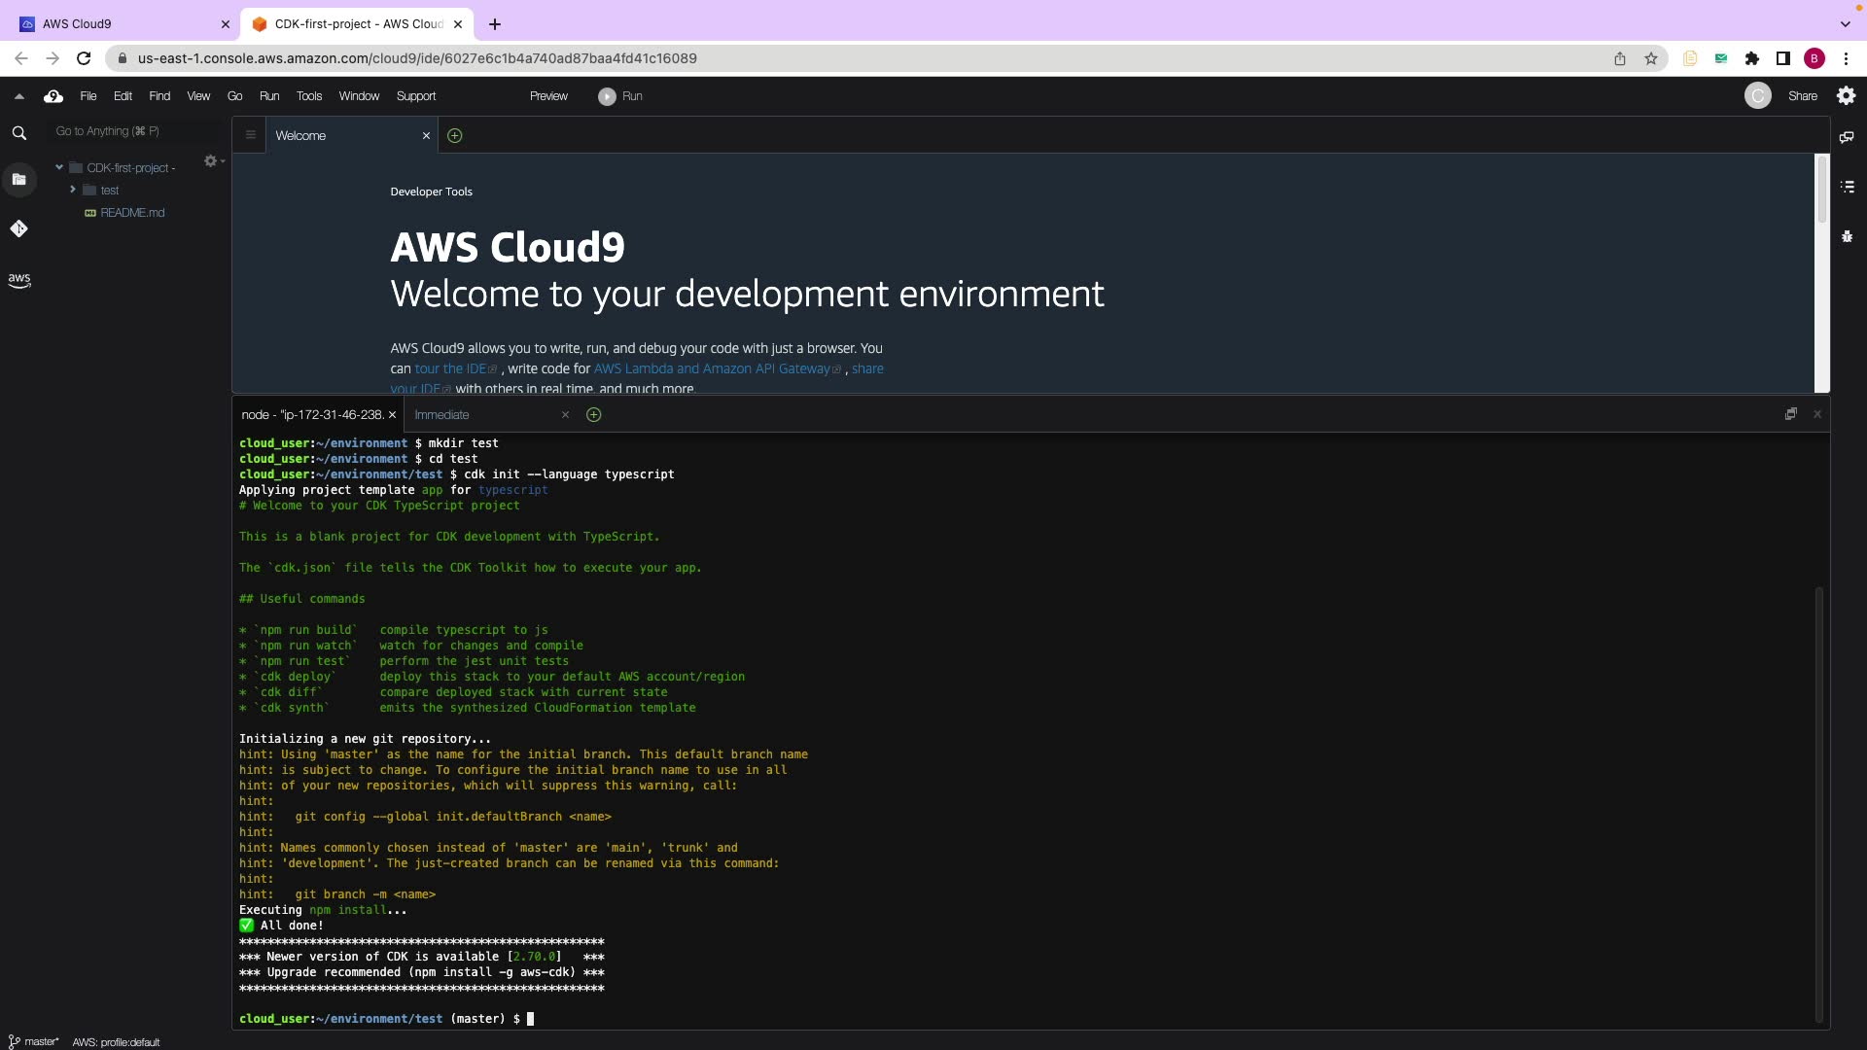Open the Source Control git panel icon
Screen dimensions: 1867x1050
click(18, 228)
